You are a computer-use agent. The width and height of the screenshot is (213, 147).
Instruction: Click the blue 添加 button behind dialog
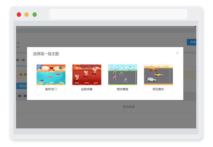click(22, 86)
